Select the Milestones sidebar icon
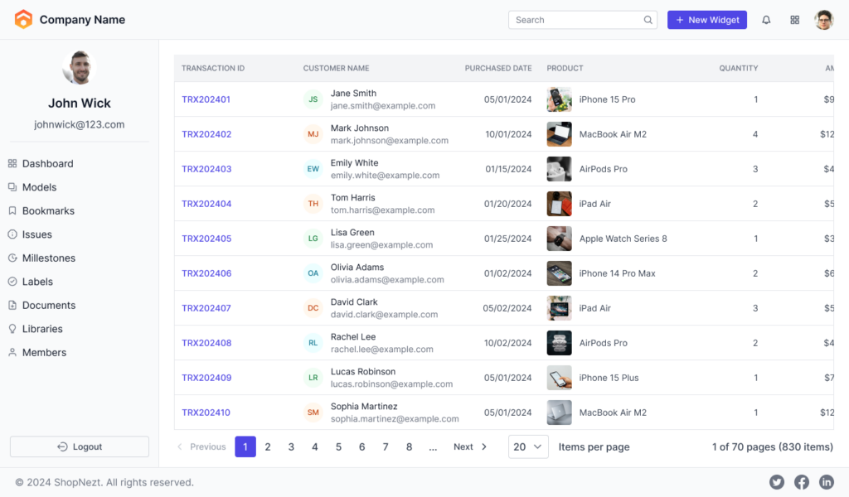 point(12,258)
